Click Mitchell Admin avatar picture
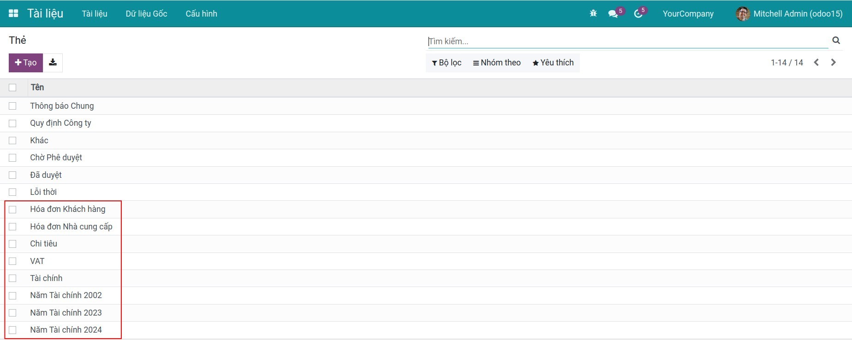 point(742,14)
